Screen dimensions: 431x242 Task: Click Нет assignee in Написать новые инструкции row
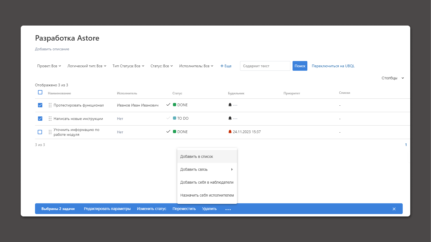click(x=120, y=119)
